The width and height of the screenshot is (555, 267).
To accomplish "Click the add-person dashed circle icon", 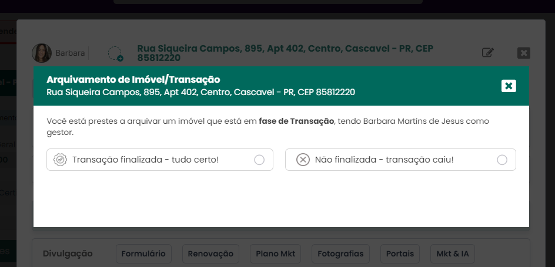I will tap(115, 53).
